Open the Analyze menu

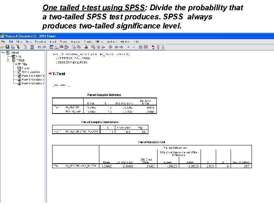coord(75,42)
